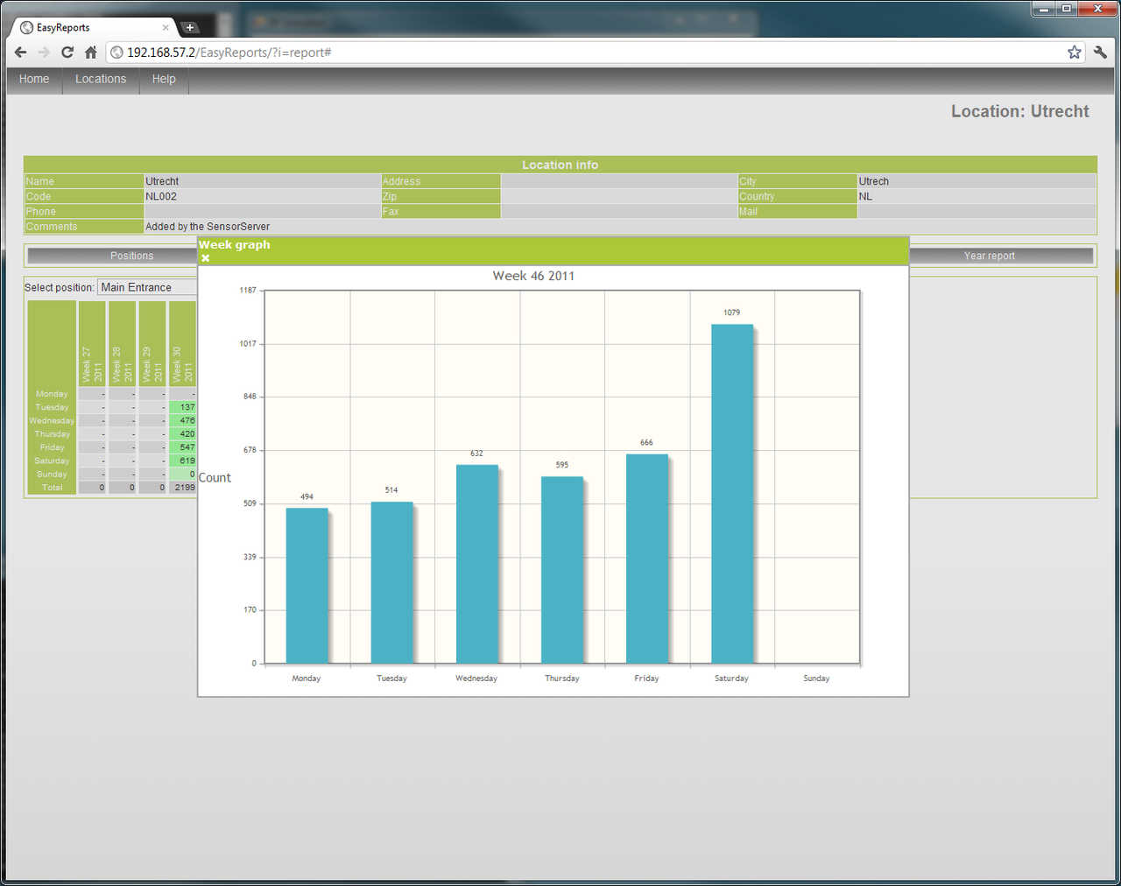Open the browser wrench settings menu

pos(1100,52)
